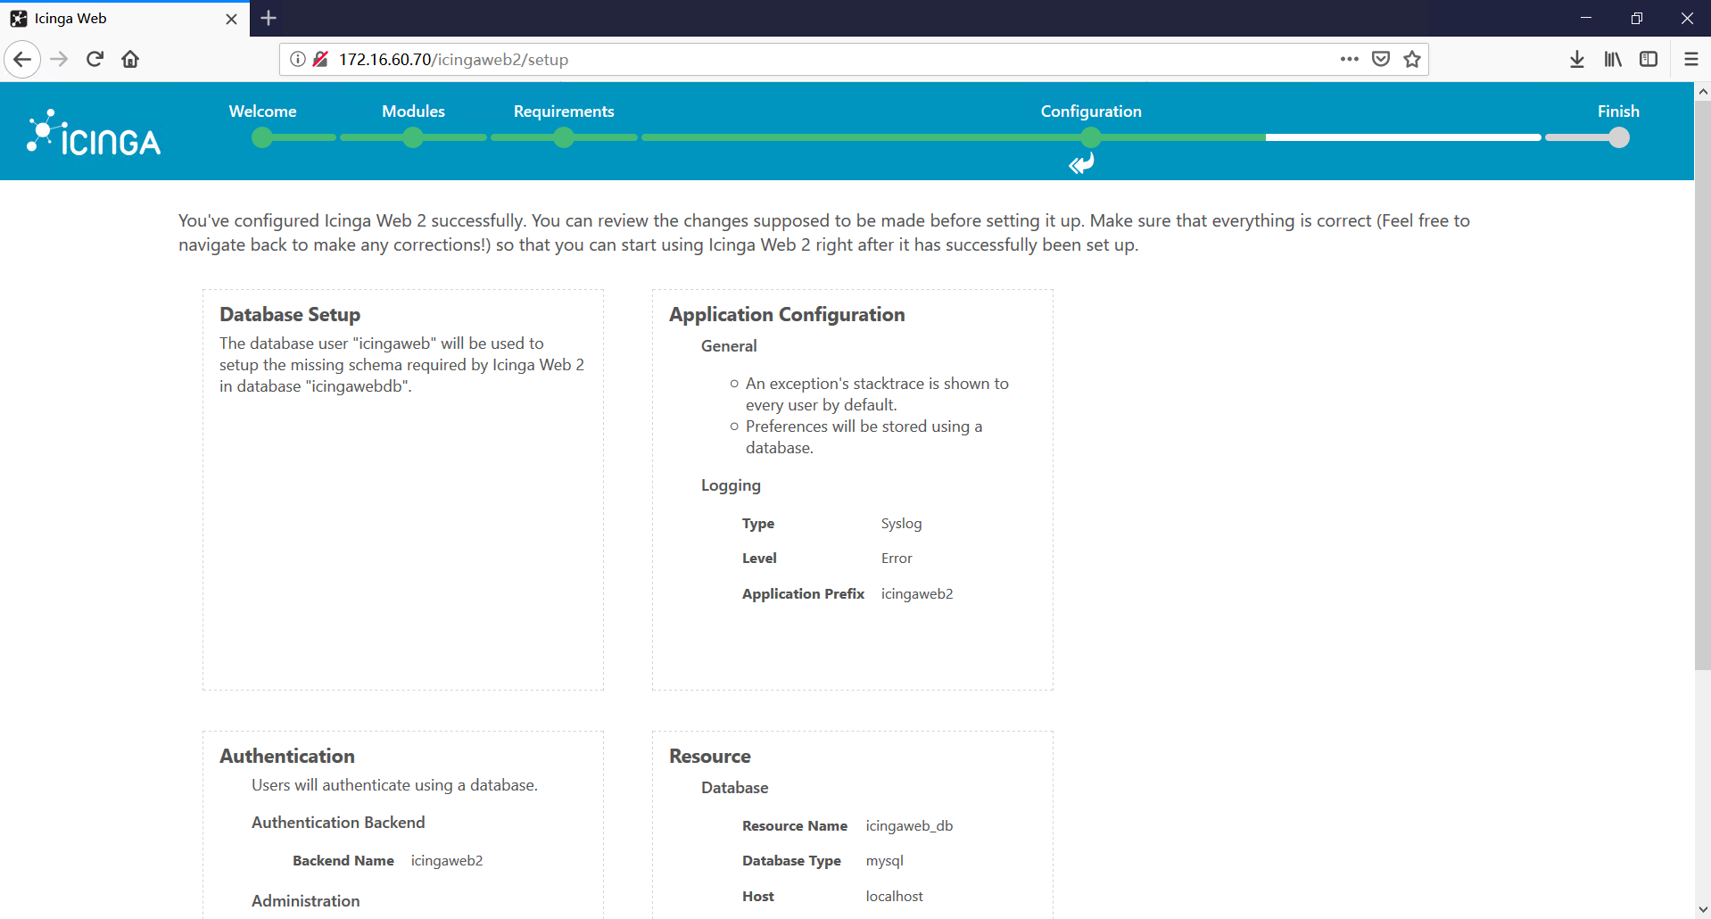Click the Application Configuration heading
This screenshot has height=919, width=1711.
(787, 315)
